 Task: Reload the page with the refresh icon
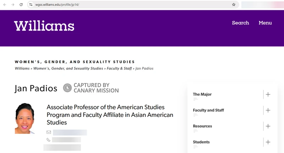click(21, 5)
